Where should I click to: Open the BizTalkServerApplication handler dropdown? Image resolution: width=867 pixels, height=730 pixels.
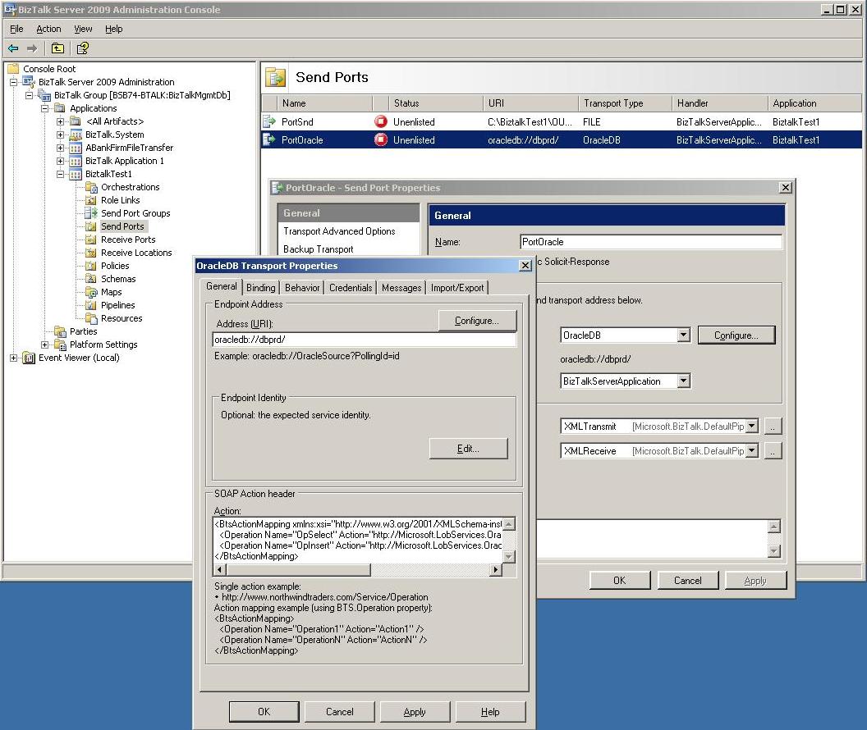point(684,381)
